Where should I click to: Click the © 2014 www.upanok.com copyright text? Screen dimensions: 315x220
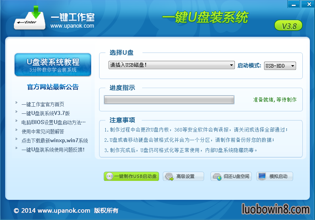click(66, 211)
